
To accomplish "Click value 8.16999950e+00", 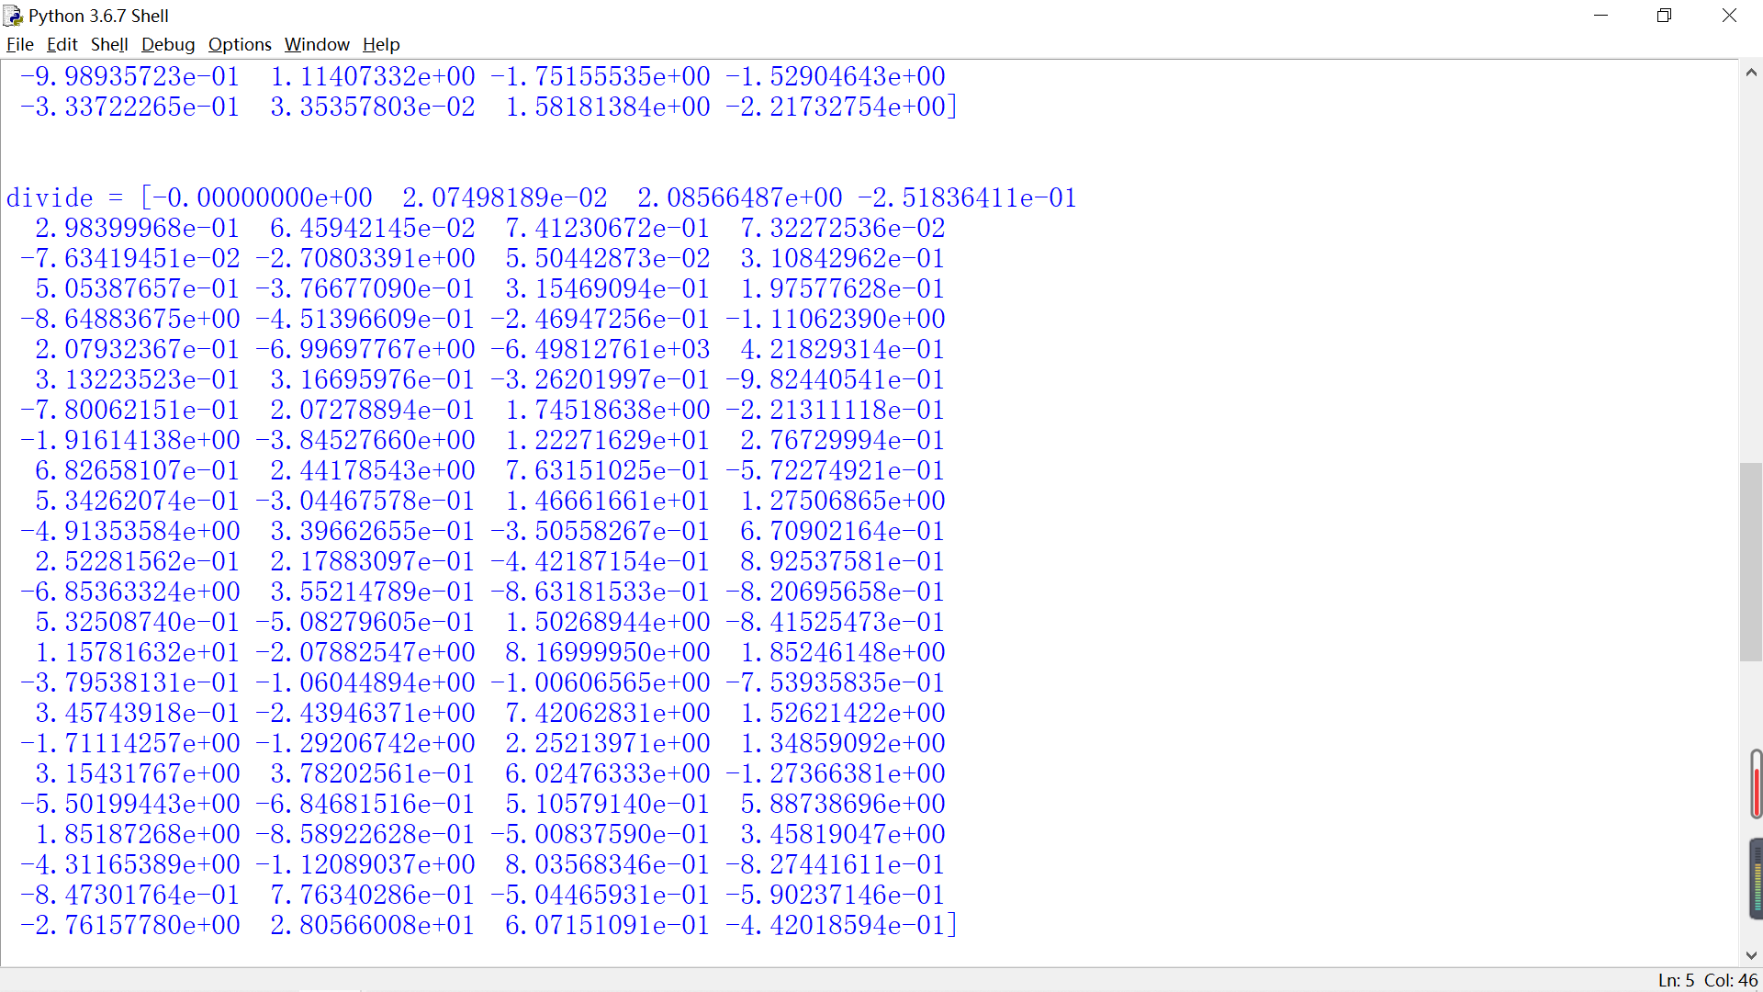I will click(608, 652).
